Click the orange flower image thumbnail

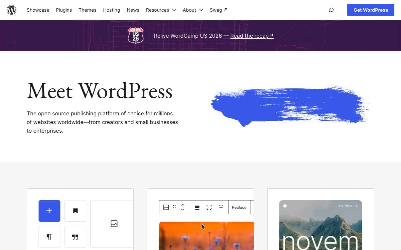[x=206, y=236]
